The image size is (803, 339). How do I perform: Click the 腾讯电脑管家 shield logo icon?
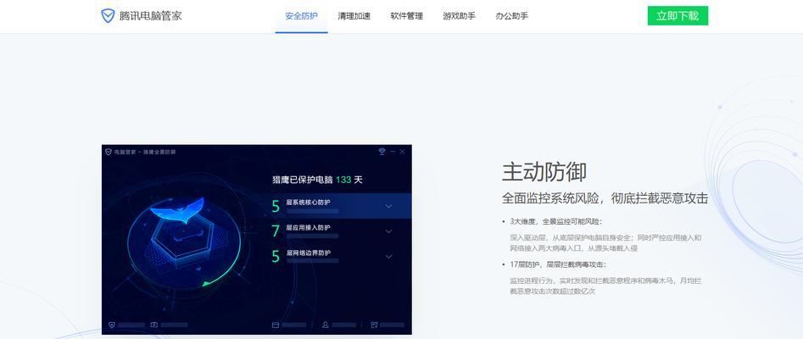[108, 16]
